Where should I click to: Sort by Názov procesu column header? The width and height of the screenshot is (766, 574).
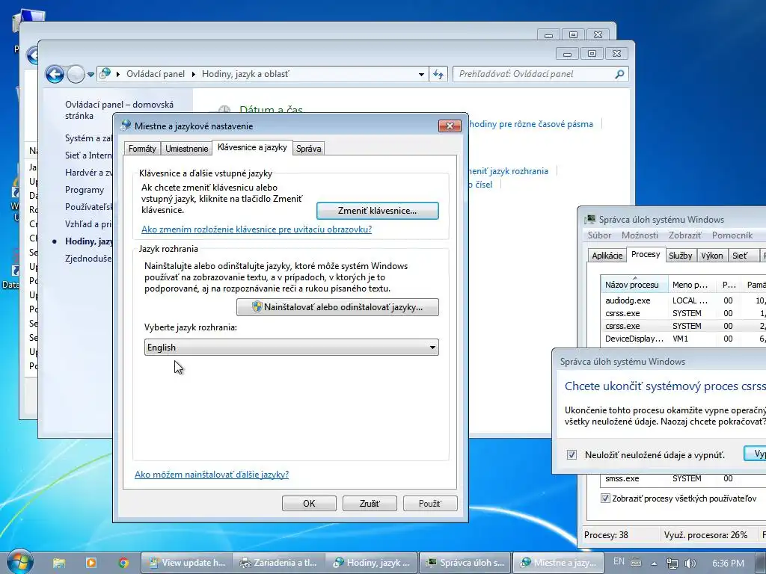click(633, 285)
